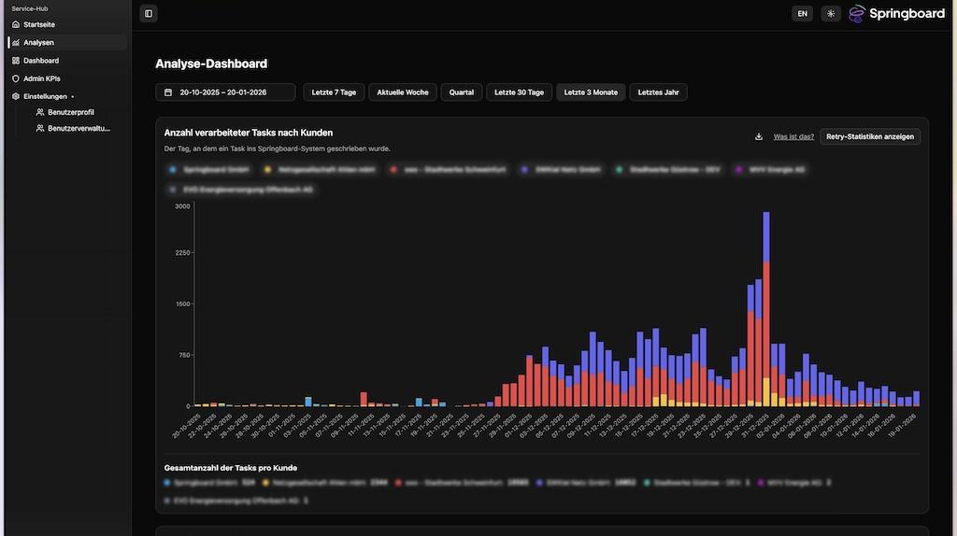Select the Quartal time range
957x536 pixels.
click(x=462, y=92)
